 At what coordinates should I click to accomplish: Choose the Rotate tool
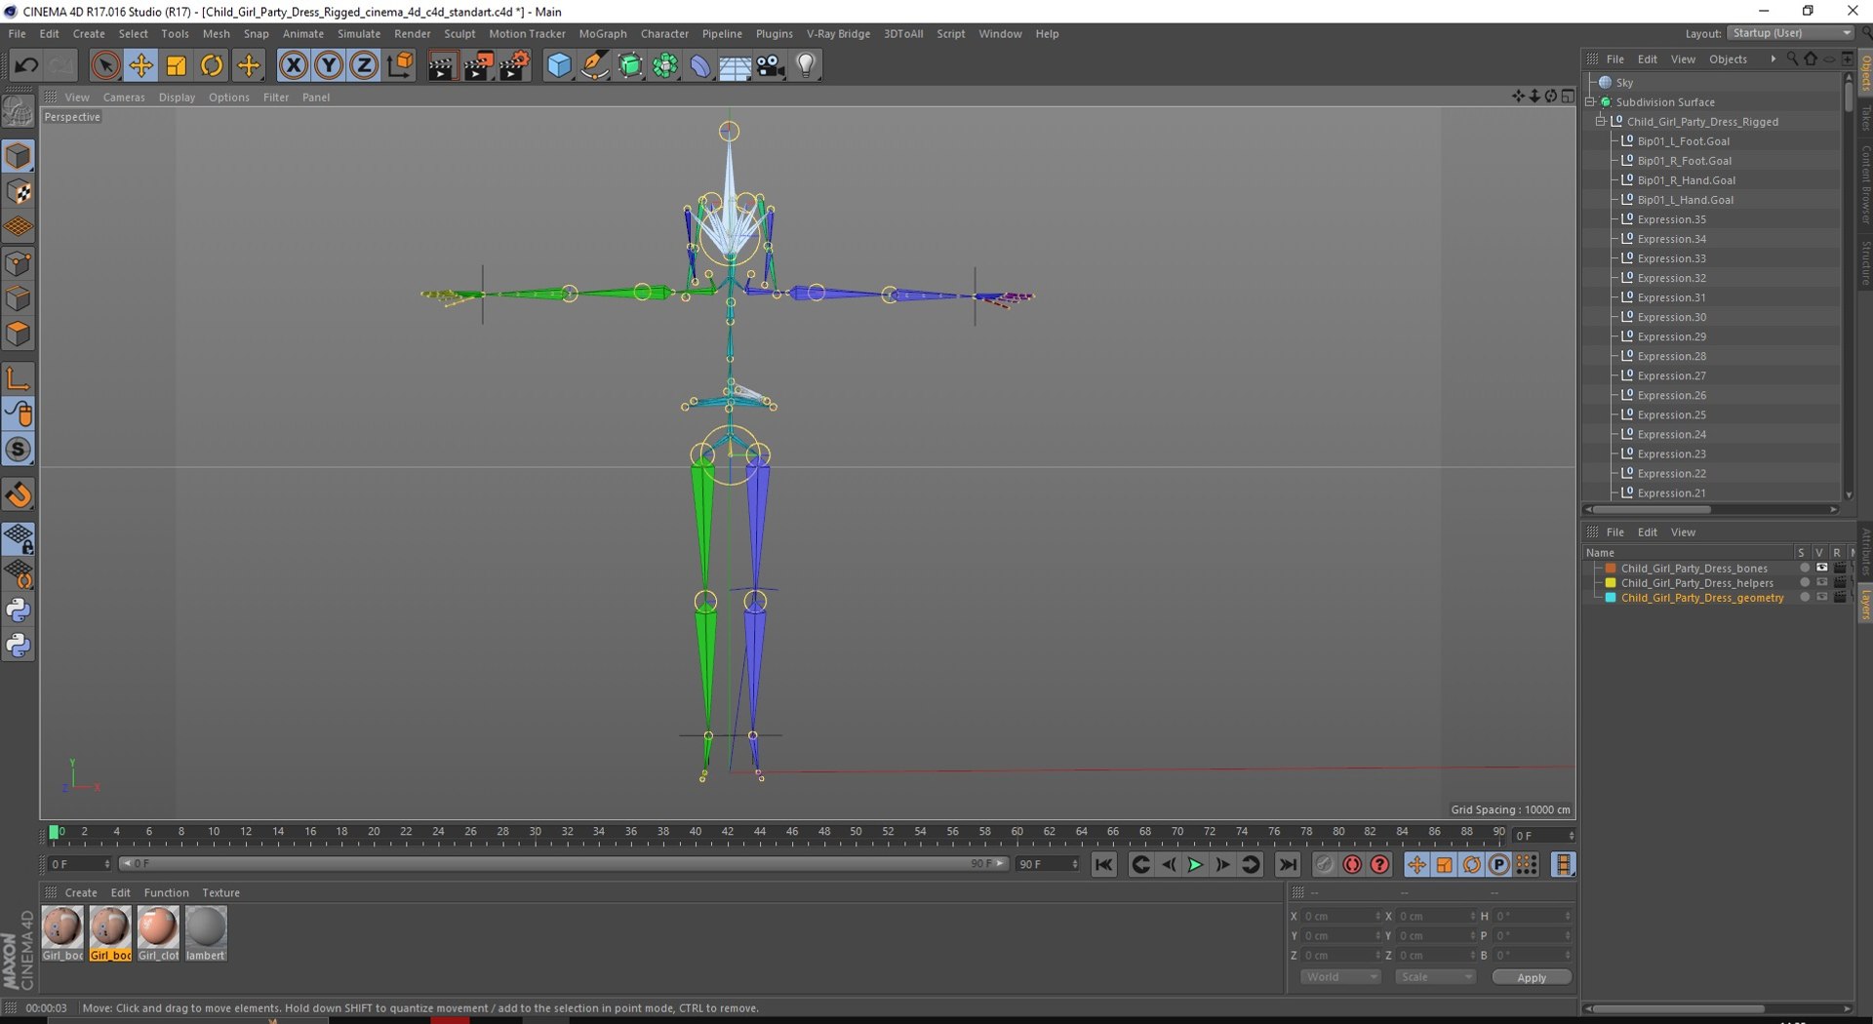coord(212,65)
